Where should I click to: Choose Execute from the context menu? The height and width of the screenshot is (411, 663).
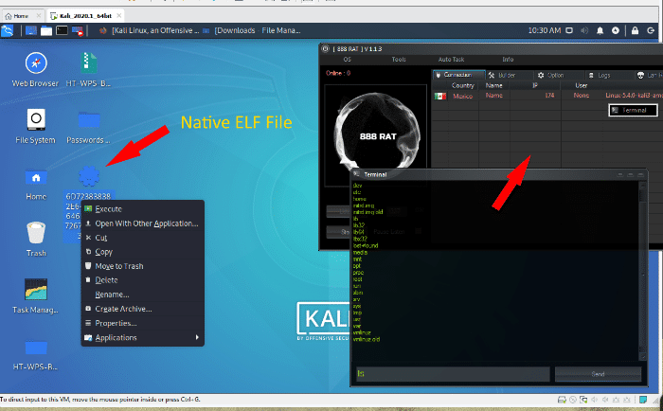142,209
